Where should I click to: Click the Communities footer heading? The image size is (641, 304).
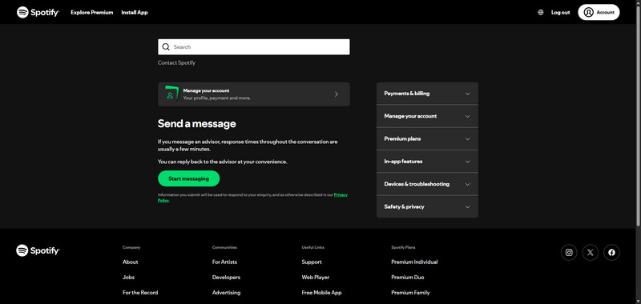click(224, 248)
